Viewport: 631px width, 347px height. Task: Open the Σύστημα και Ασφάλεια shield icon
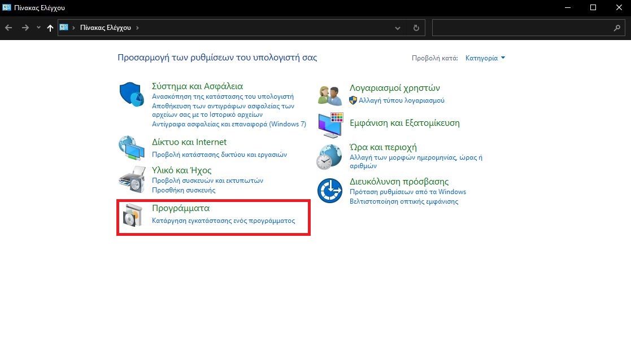(x=132, y=94)
